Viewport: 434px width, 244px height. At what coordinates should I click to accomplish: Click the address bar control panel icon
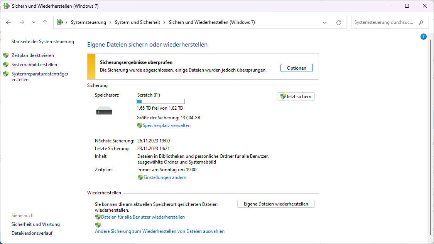59,22
